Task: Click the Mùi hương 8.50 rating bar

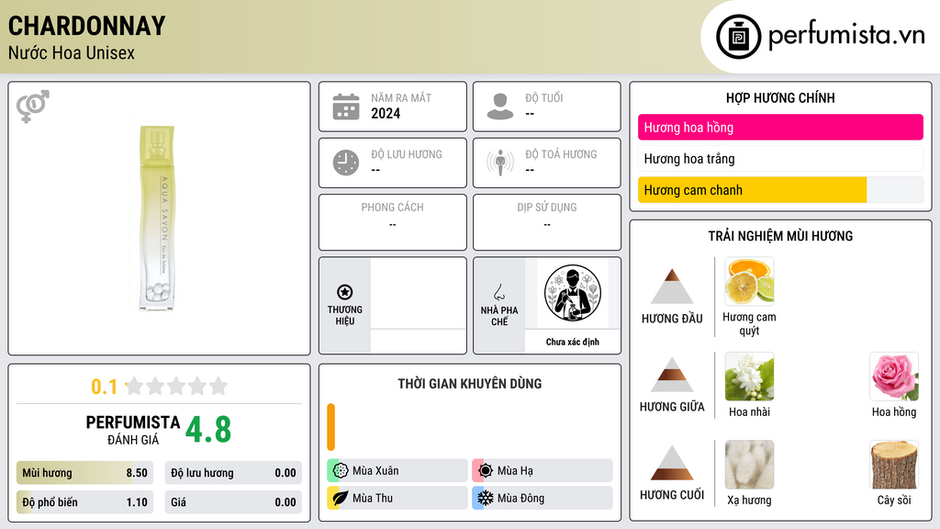Action: (84, 473)
